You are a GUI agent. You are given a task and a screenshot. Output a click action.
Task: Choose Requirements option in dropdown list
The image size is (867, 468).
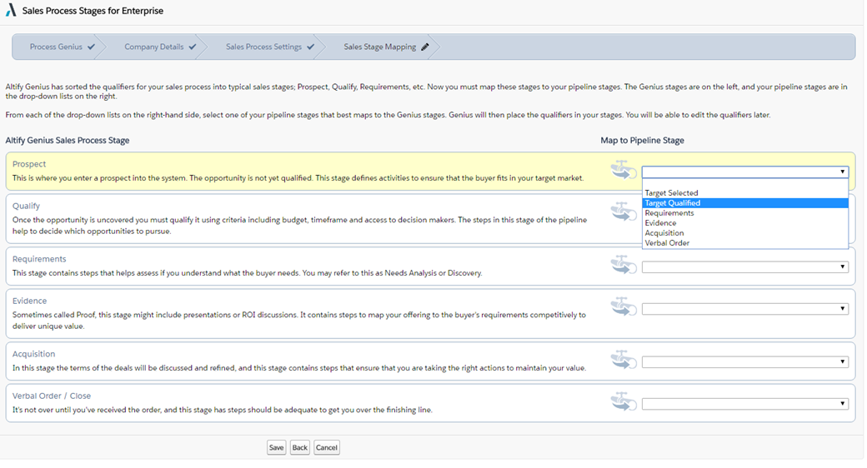click(x=744, y=212)
